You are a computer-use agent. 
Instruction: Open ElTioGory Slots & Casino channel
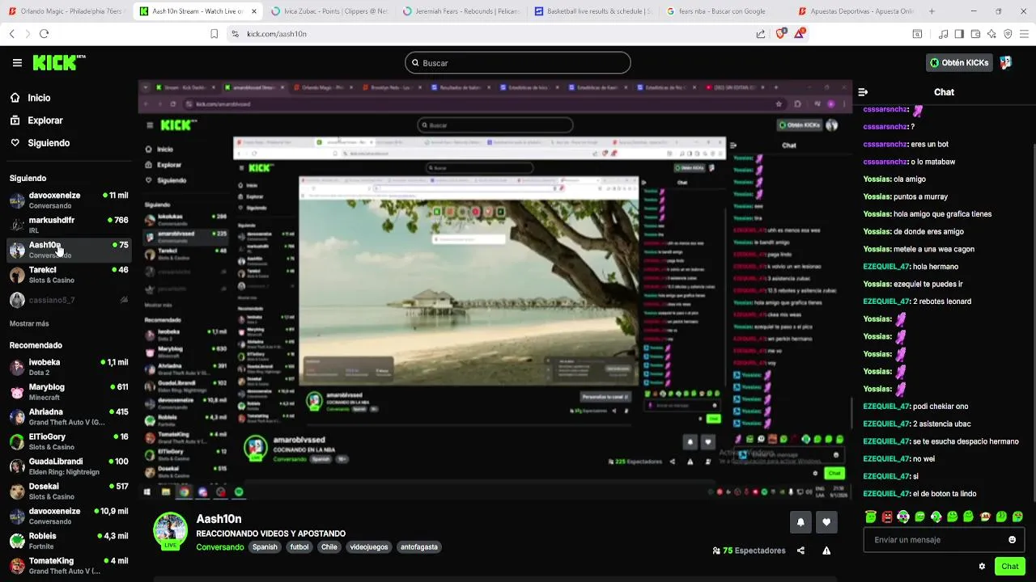pos(68,441)
